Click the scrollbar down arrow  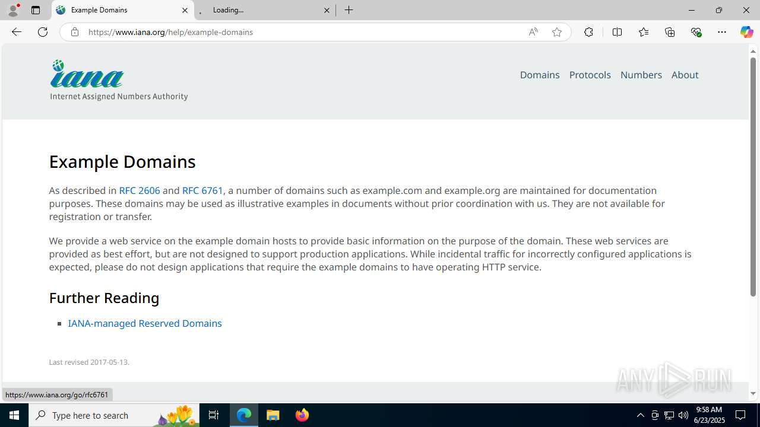753,393
